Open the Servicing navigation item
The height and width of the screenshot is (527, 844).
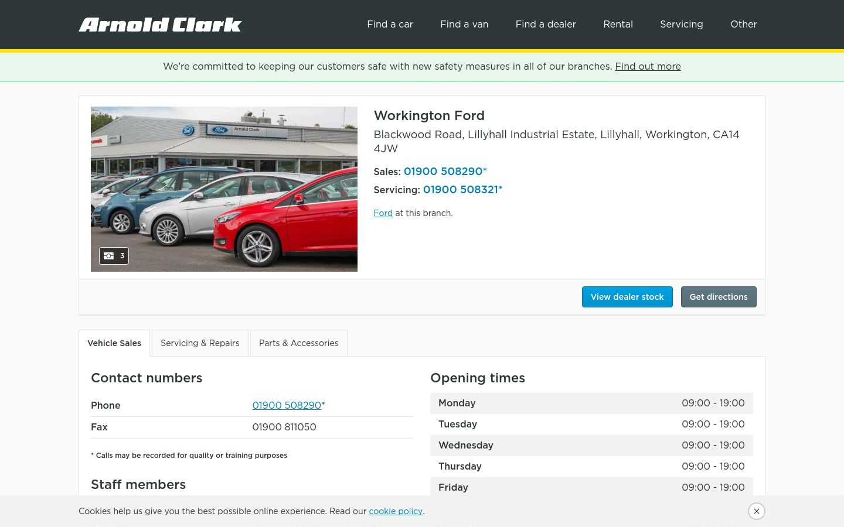[x=682, y=24]
